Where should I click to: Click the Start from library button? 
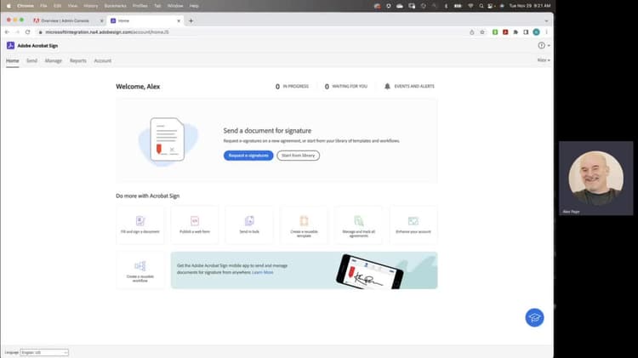click(x=299, y=156)
